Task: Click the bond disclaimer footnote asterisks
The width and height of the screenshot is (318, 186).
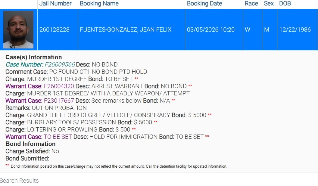Action: coord(7,165)
